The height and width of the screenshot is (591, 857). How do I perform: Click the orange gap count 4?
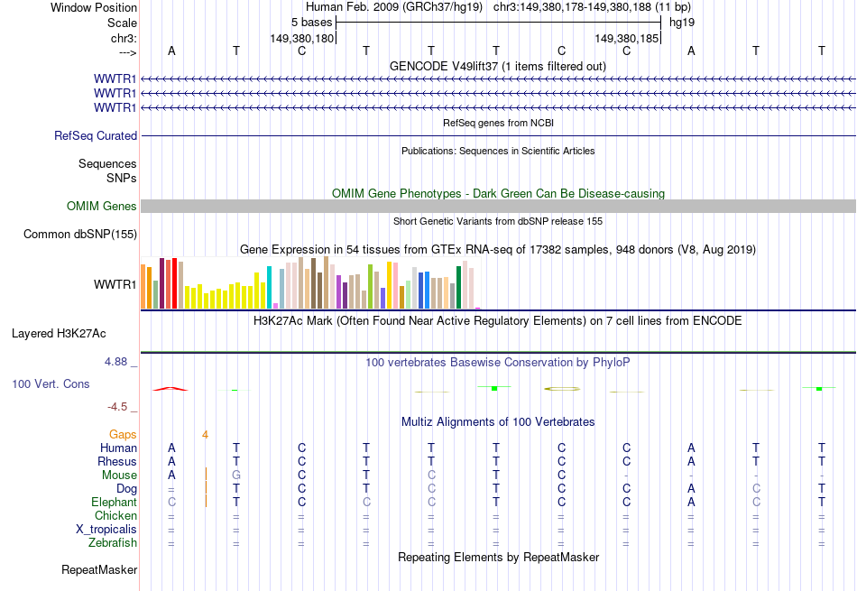205,435
